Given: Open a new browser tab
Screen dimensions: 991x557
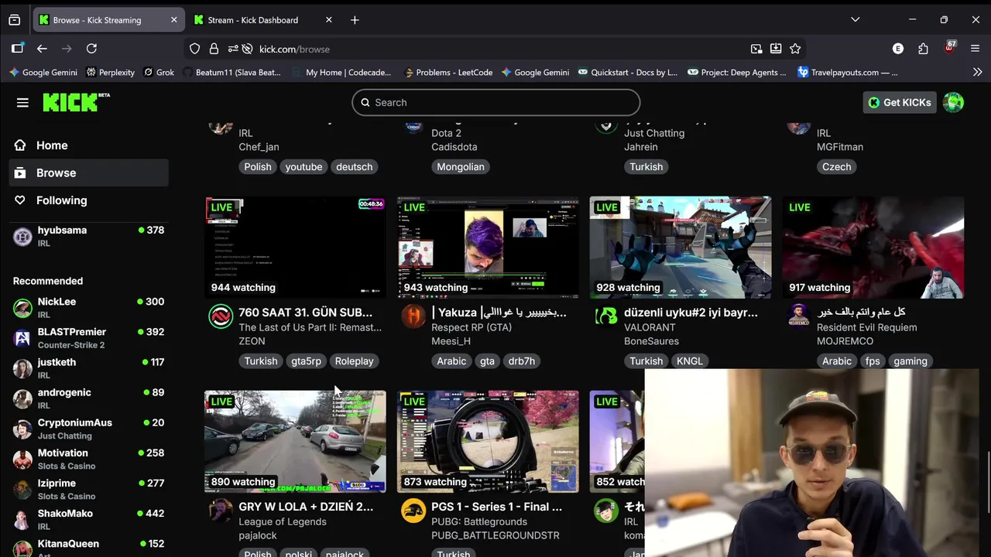Looking at the screenshot, I should click(x=355, y=20).
